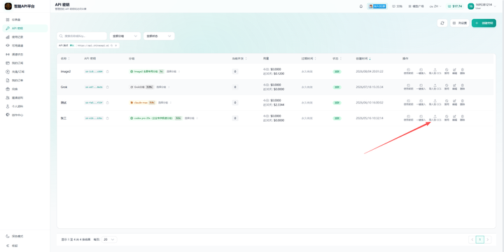Disable the 测试 key
504x252 pixels.
pyautogui.click(x=447, y=102)
